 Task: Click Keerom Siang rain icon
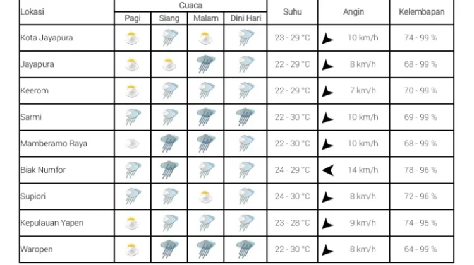(169, 91)
